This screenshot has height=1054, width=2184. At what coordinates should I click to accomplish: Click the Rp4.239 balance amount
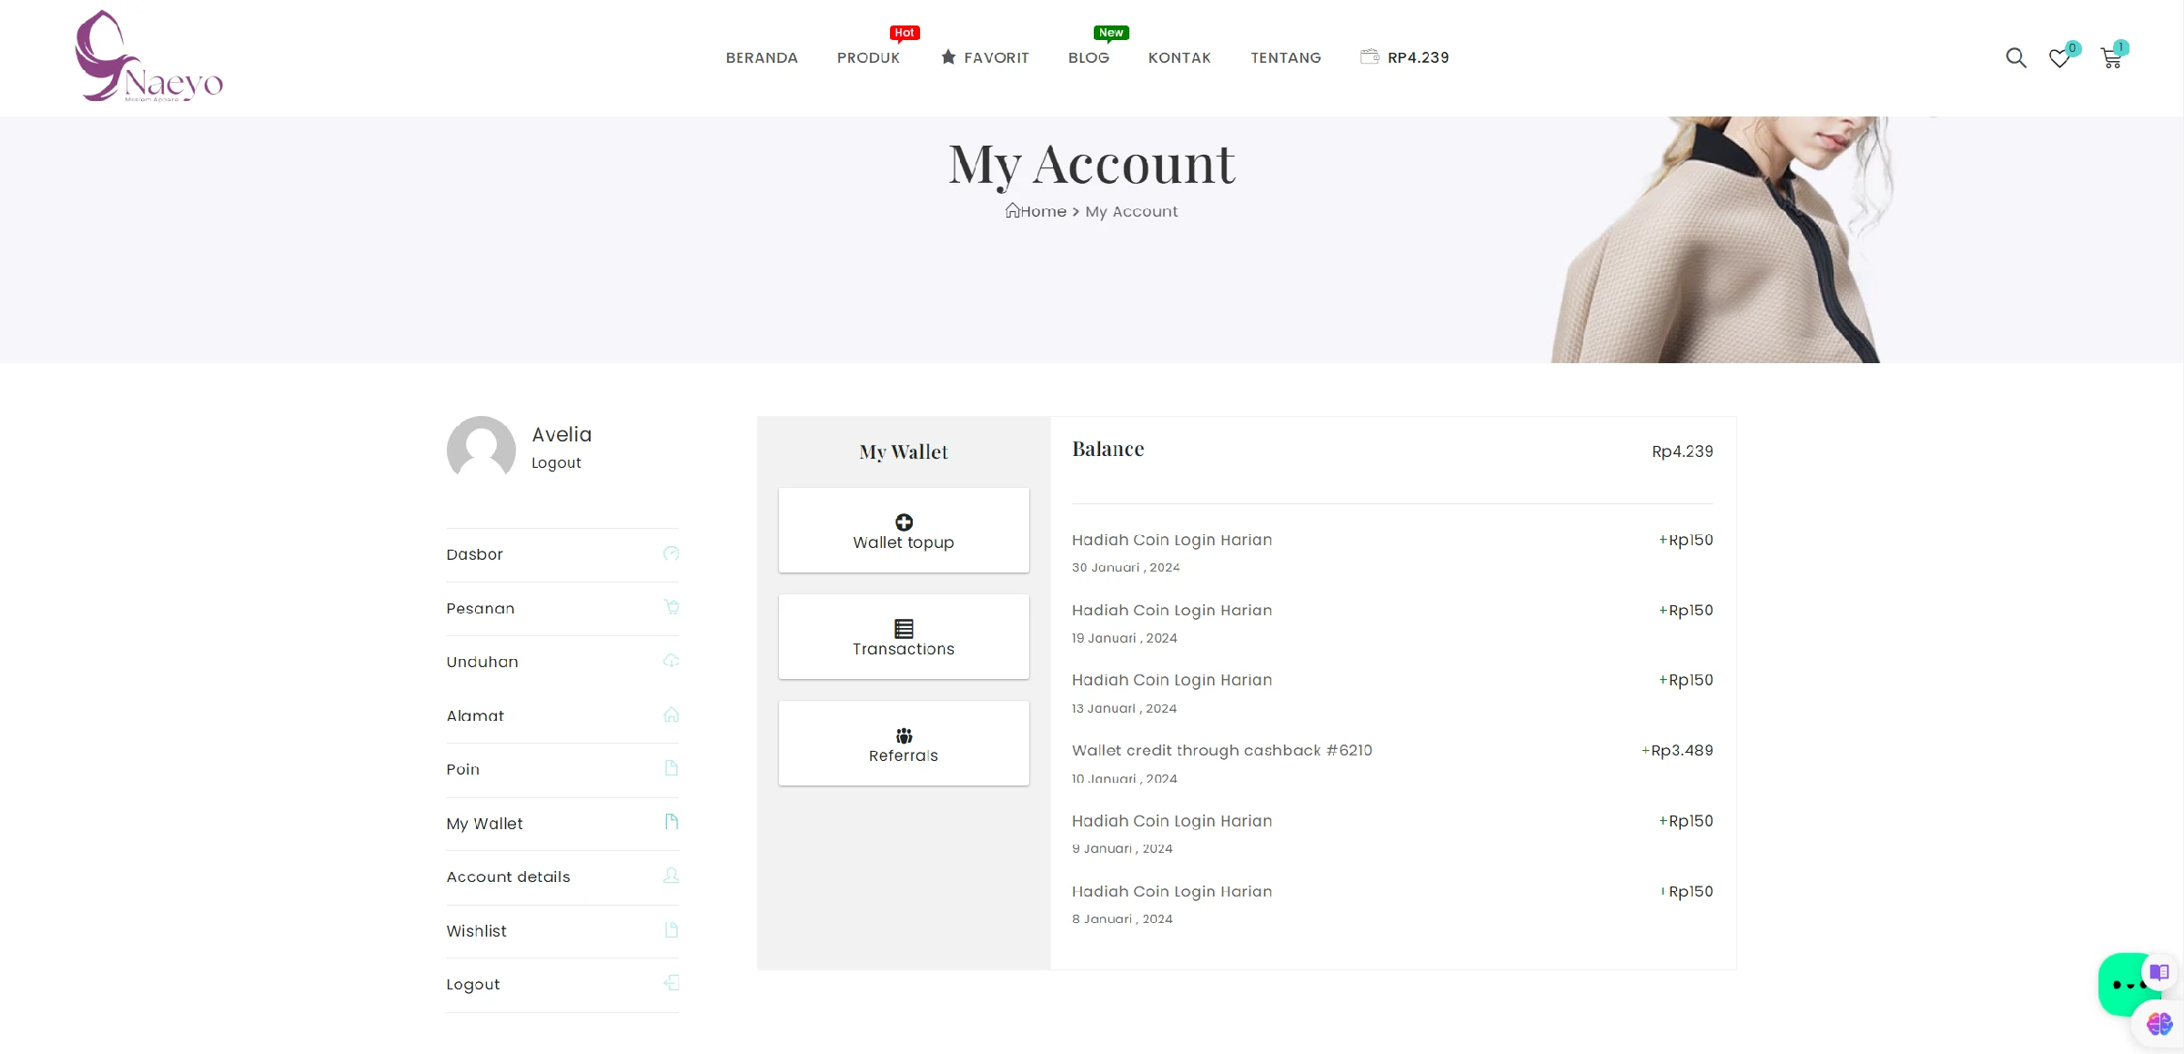1682,451
